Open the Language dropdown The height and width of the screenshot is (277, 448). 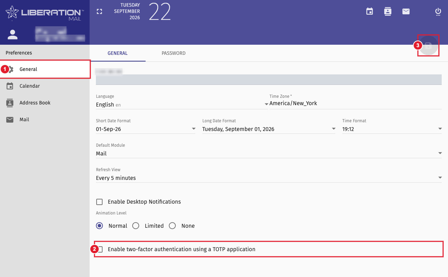(182, 104)
